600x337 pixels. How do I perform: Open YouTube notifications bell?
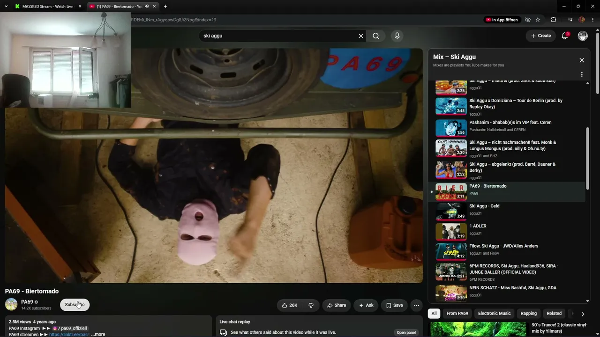[x=565, y=36]
